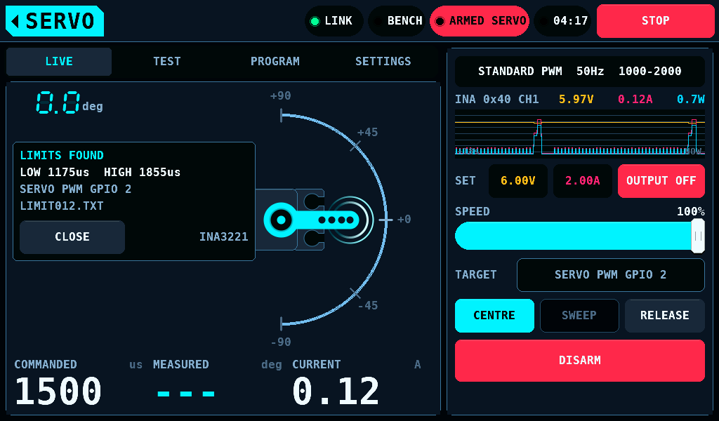
Task: Go back using the SERVO header arrow
Action: [x=55, y=21]
